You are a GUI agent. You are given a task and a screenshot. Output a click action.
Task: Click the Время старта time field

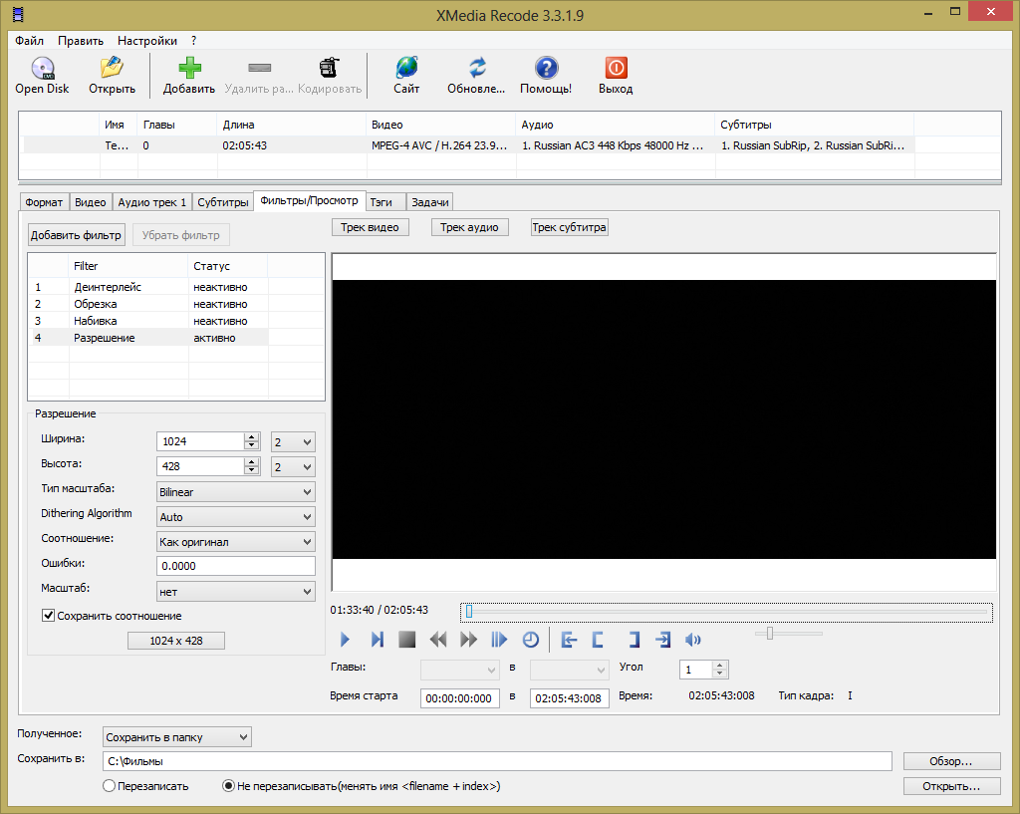pos(460,698)
